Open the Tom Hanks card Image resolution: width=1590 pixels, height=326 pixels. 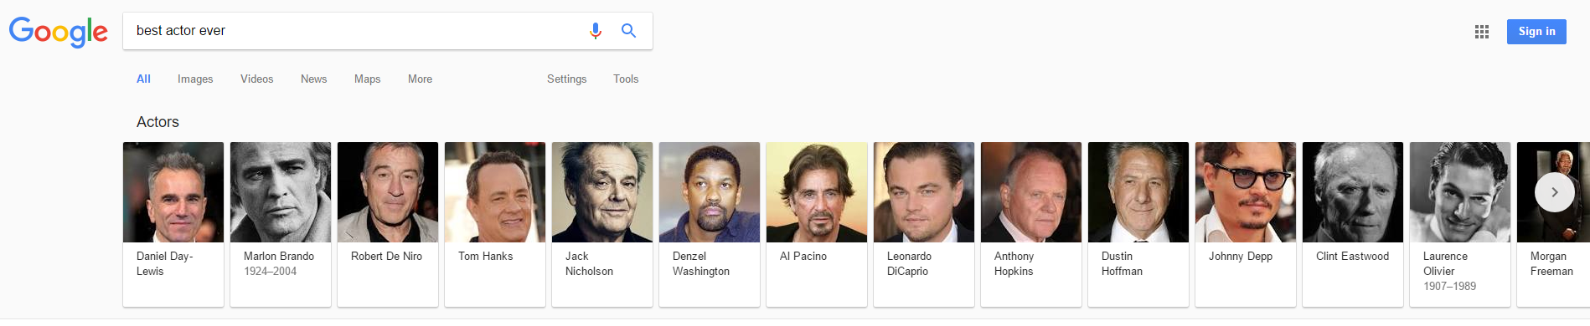pyautogui.click(x=495, y=224)
